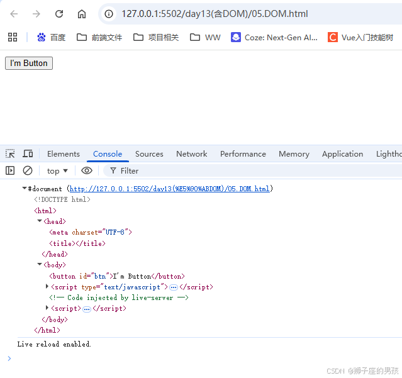This screenshot has width=402, height=378.
Task: Create a live expression with the eye icon
Action: [87, 170]
